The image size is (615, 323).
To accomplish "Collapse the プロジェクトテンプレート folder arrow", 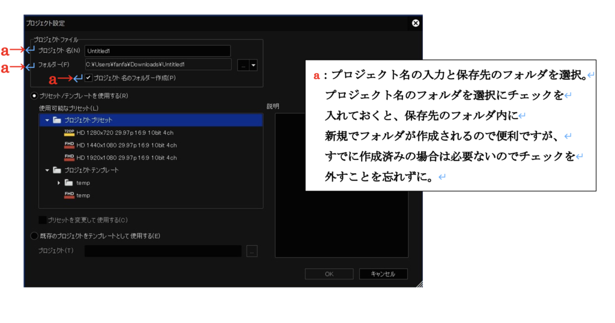I will click(47, 170).
